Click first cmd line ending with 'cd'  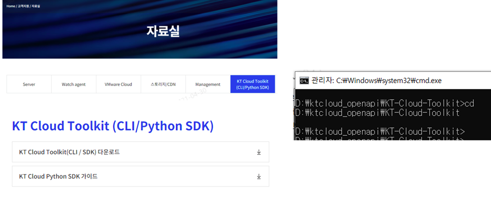tap(385, 103)
